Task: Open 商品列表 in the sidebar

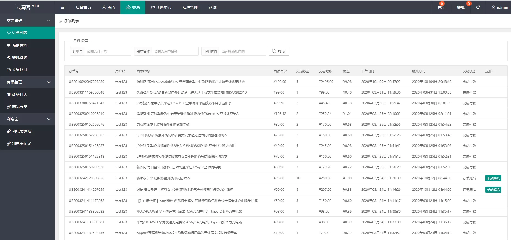Action: click(27, 94)
